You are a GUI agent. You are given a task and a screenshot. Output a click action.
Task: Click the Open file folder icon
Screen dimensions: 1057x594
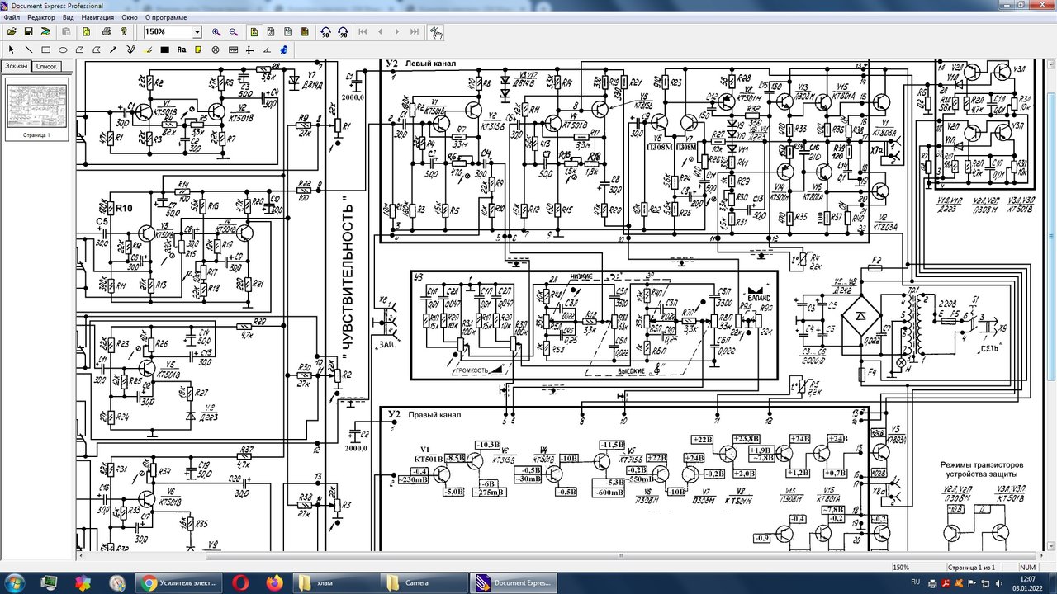12,31
